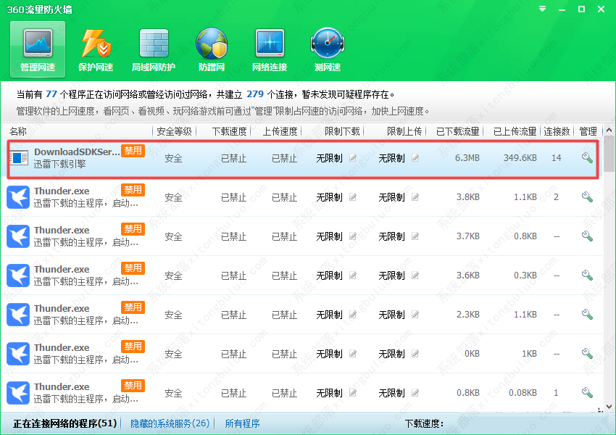Open the 局域网防护 brick wall section
Viewport: 616px width, 435px height.
[154, 49]
